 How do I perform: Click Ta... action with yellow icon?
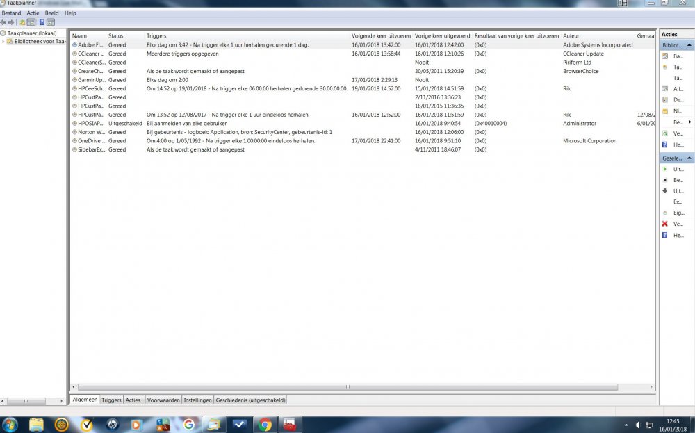(673, 67)
